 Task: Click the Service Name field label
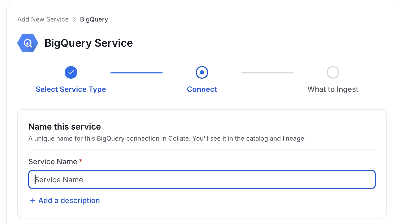pos(53,162)
